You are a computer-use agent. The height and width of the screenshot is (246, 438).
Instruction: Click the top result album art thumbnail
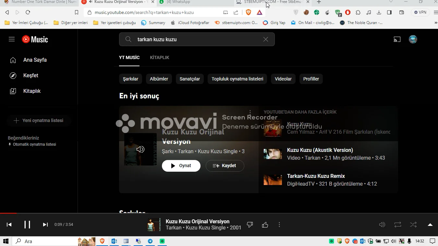coord(140,149)
